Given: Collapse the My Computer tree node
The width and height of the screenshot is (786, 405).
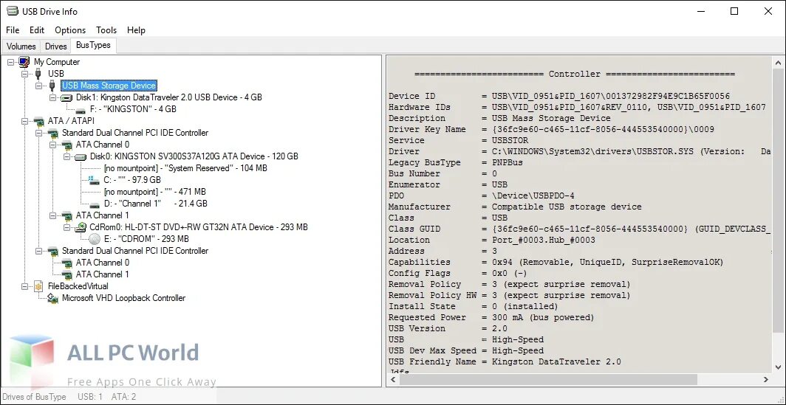Looking at the screenshot, I should tap(10, 62).
